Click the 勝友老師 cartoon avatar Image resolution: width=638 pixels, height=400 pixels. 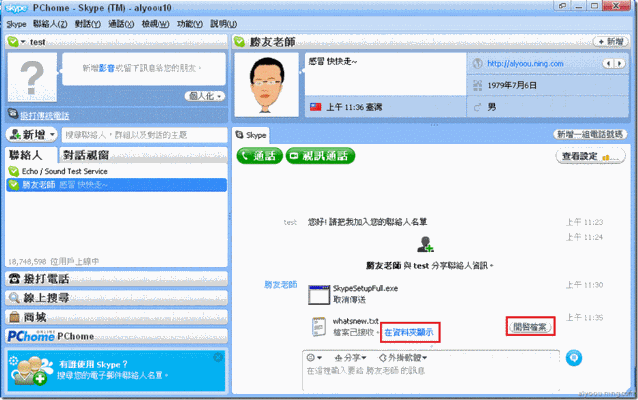[x=267, y=85]
